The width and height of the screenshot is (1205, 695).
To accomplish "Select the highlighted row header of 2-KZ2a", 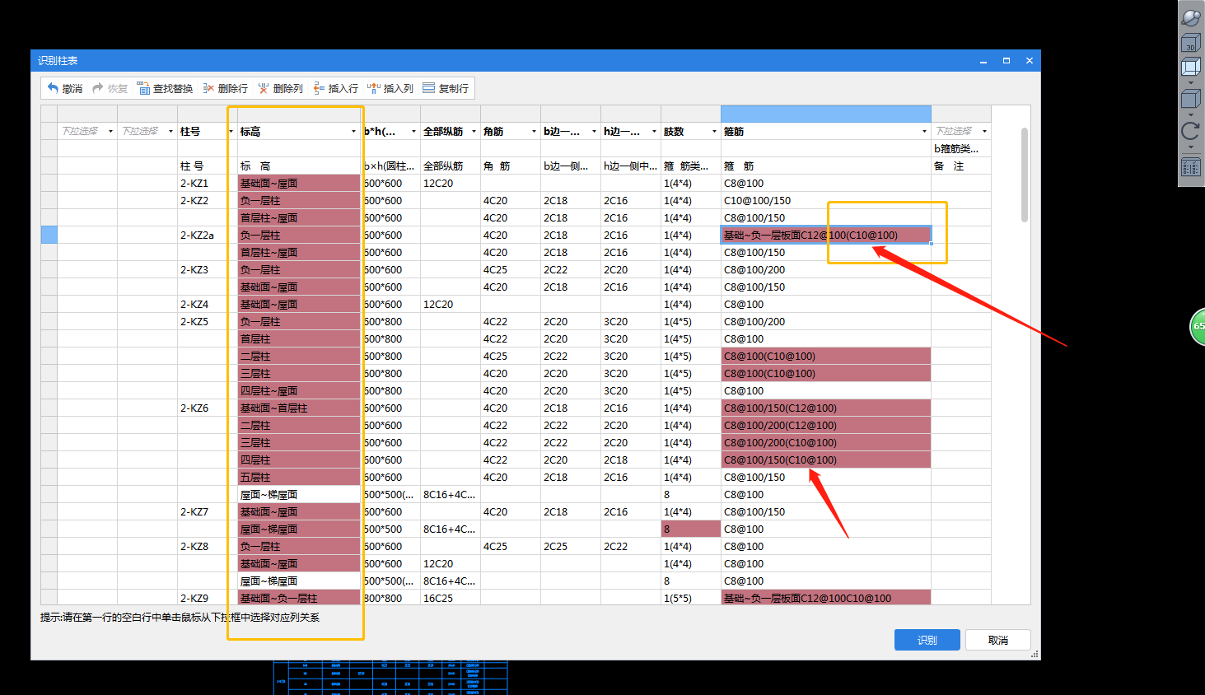I will click(x=49, y=235).
